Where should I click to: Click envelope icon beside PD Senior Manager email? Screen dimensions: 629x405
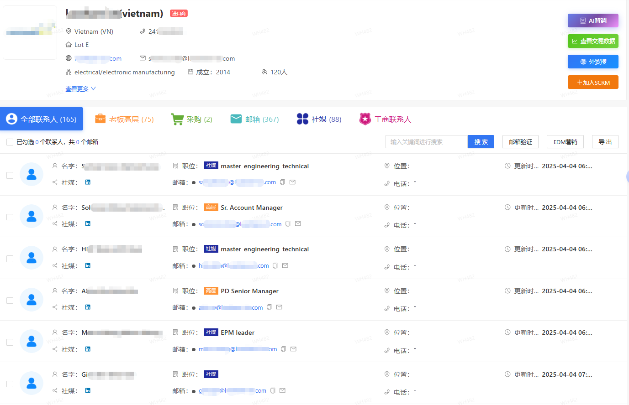click(279, 307)
